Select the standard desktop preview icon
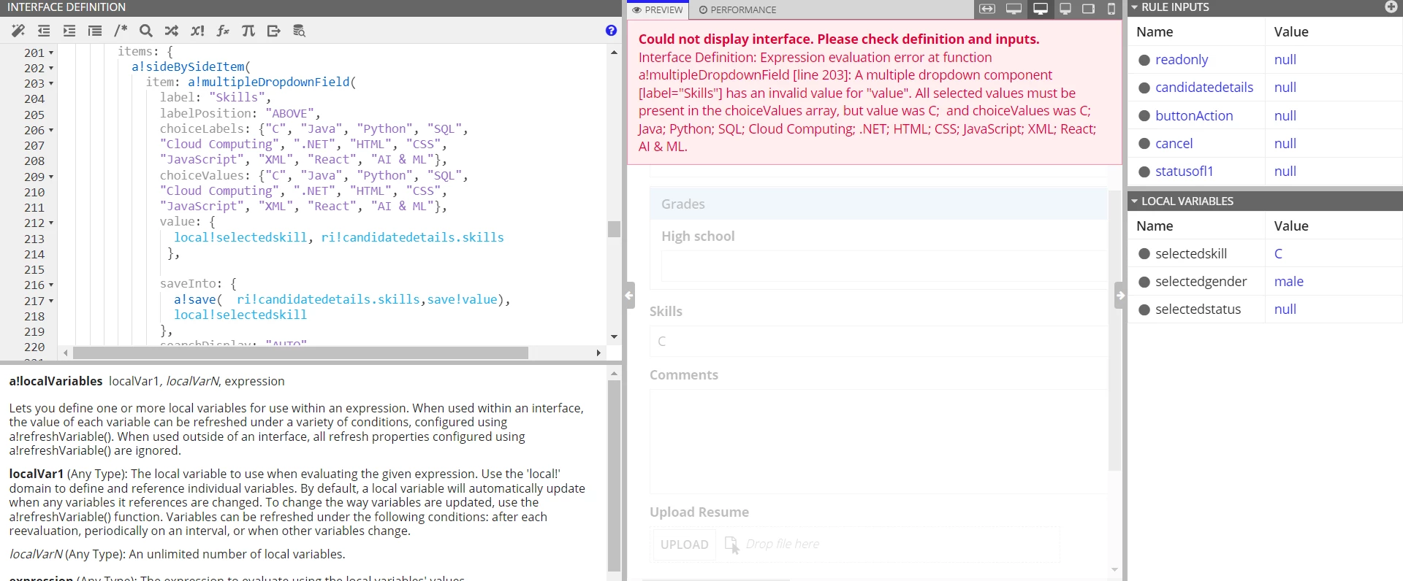 (1040, 9)
